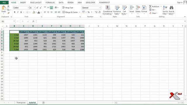
Task: Open the Calibri font name dropdown
Action: tap(28, 8)
